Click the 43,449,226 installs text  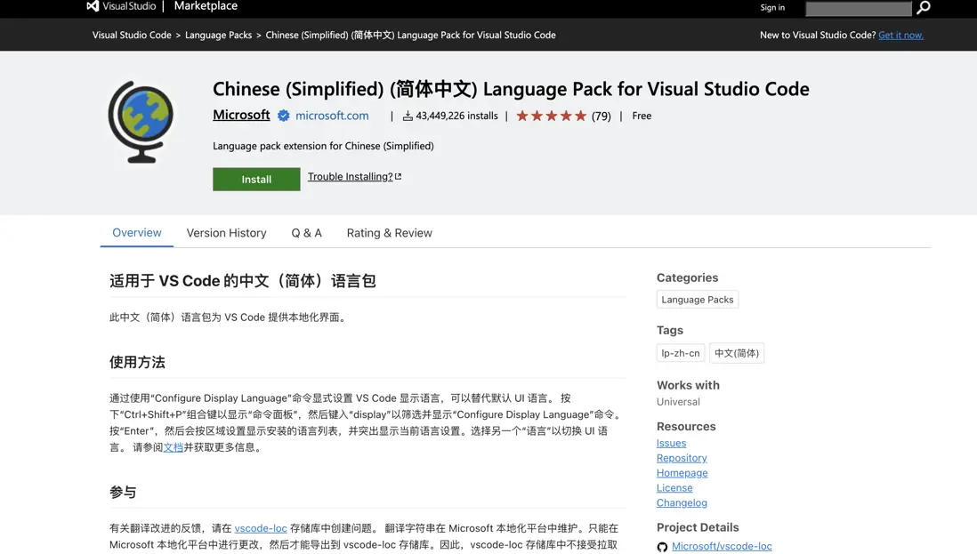click(456, 116)
